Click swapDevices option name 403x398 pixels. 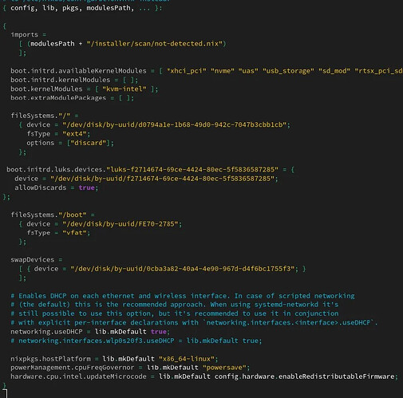pos(33,260)
